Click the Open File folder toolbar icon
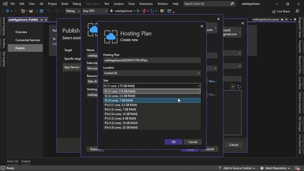 (31, 11)
